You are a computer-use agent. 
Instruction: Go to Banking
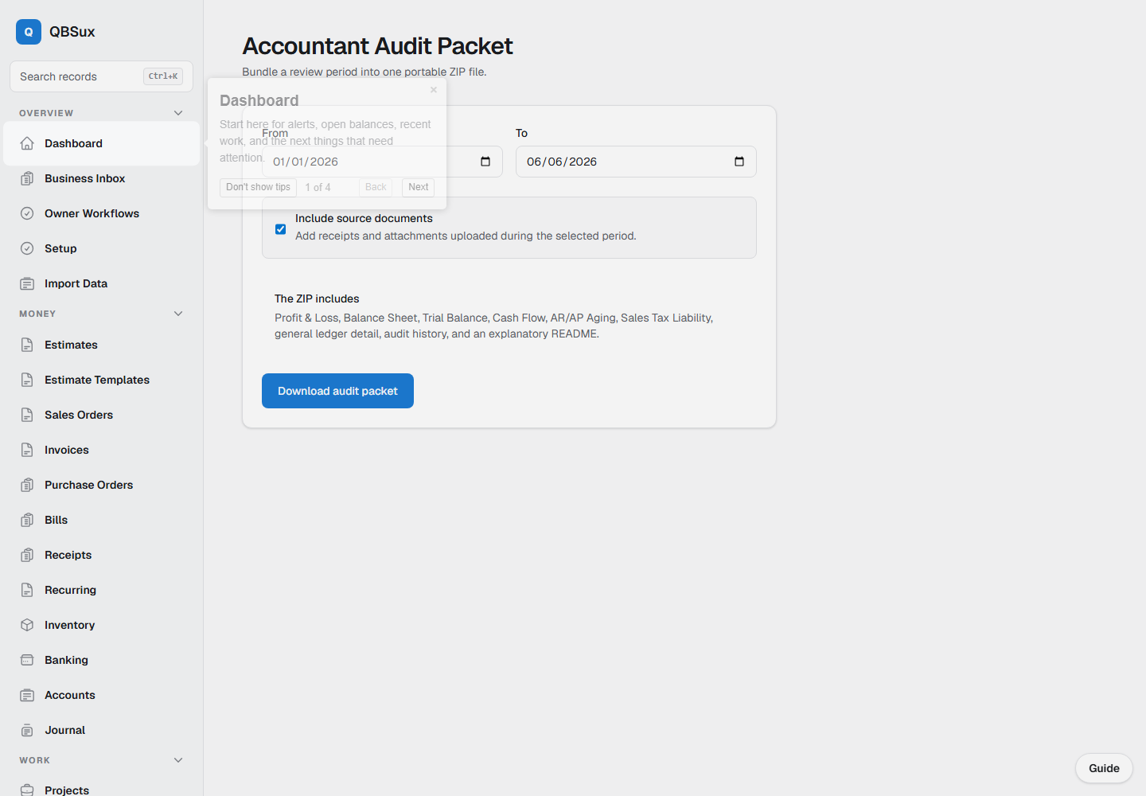point(101,660)
